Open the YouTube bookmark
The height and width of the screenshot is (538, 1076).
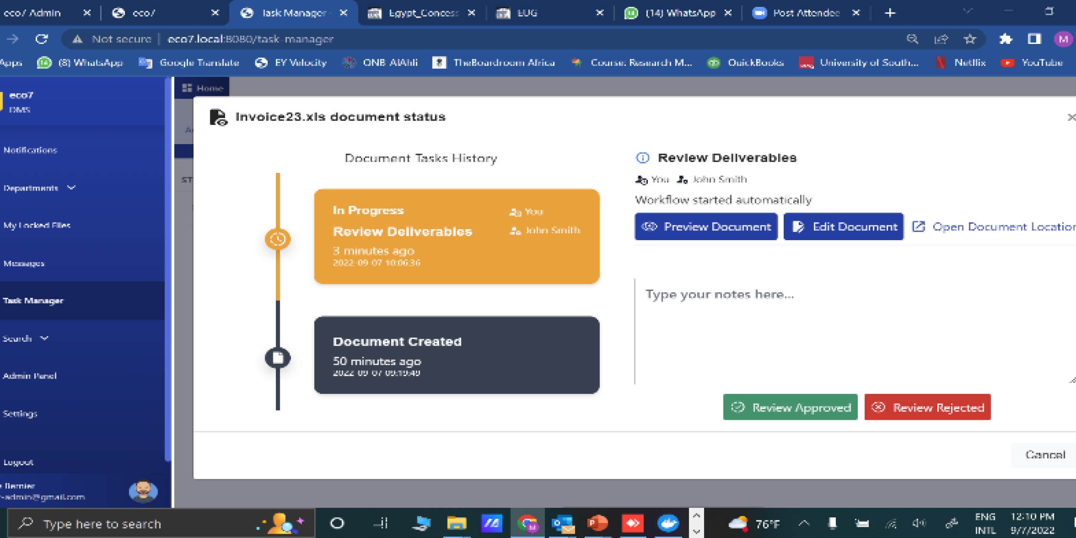(x=1032, y=63)
